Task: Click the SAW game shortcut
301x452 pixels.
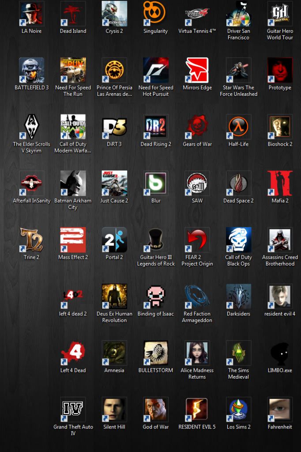Action: pos(197,183)
